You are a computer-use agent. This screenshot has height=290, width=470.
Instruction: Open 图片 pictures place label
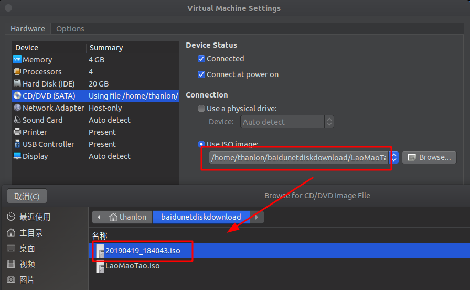point(27,280)
